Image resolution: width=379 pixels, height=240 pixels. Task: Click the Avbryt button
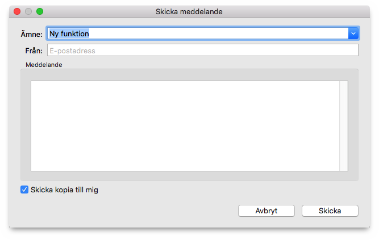pyautogui.click(x=266, y=211)
